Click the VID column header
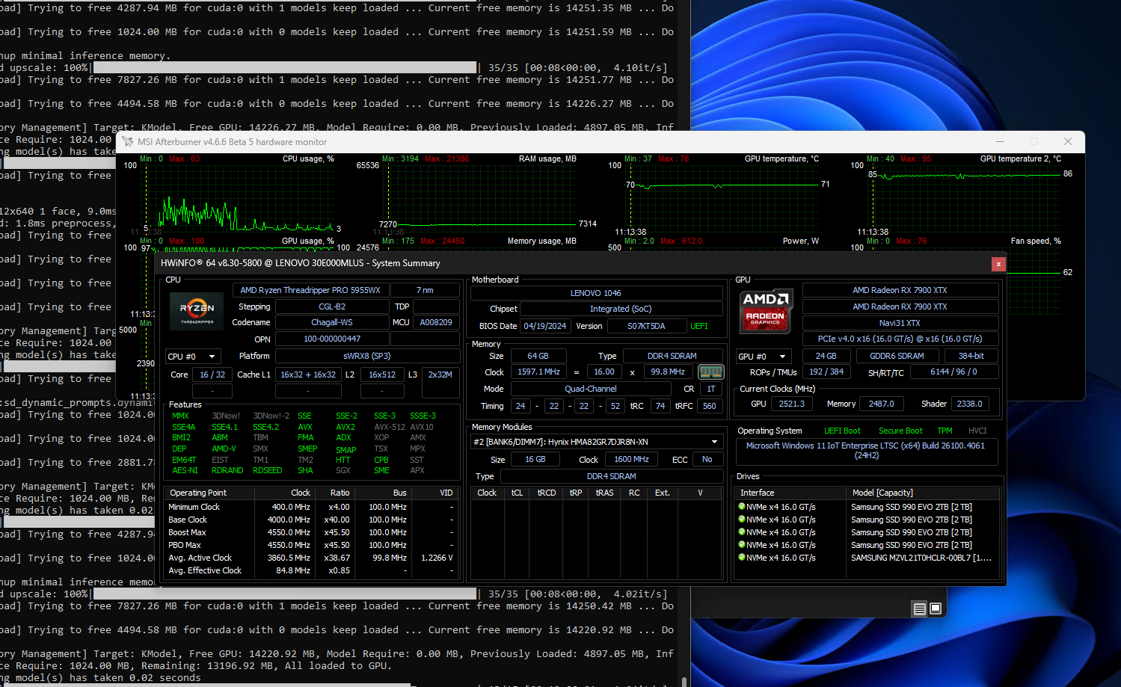Screen dimensions: 1121x687 pos(434,493)
